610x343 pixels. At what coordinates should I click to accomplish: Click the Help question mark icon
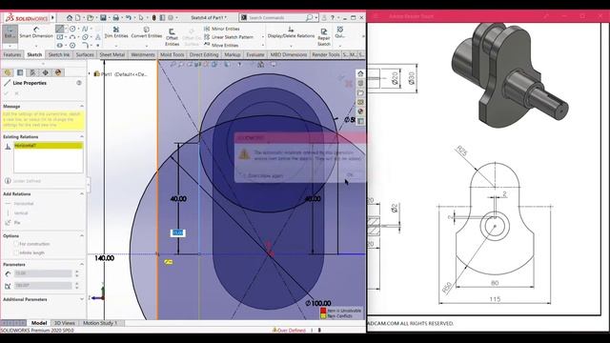[333, 18]
